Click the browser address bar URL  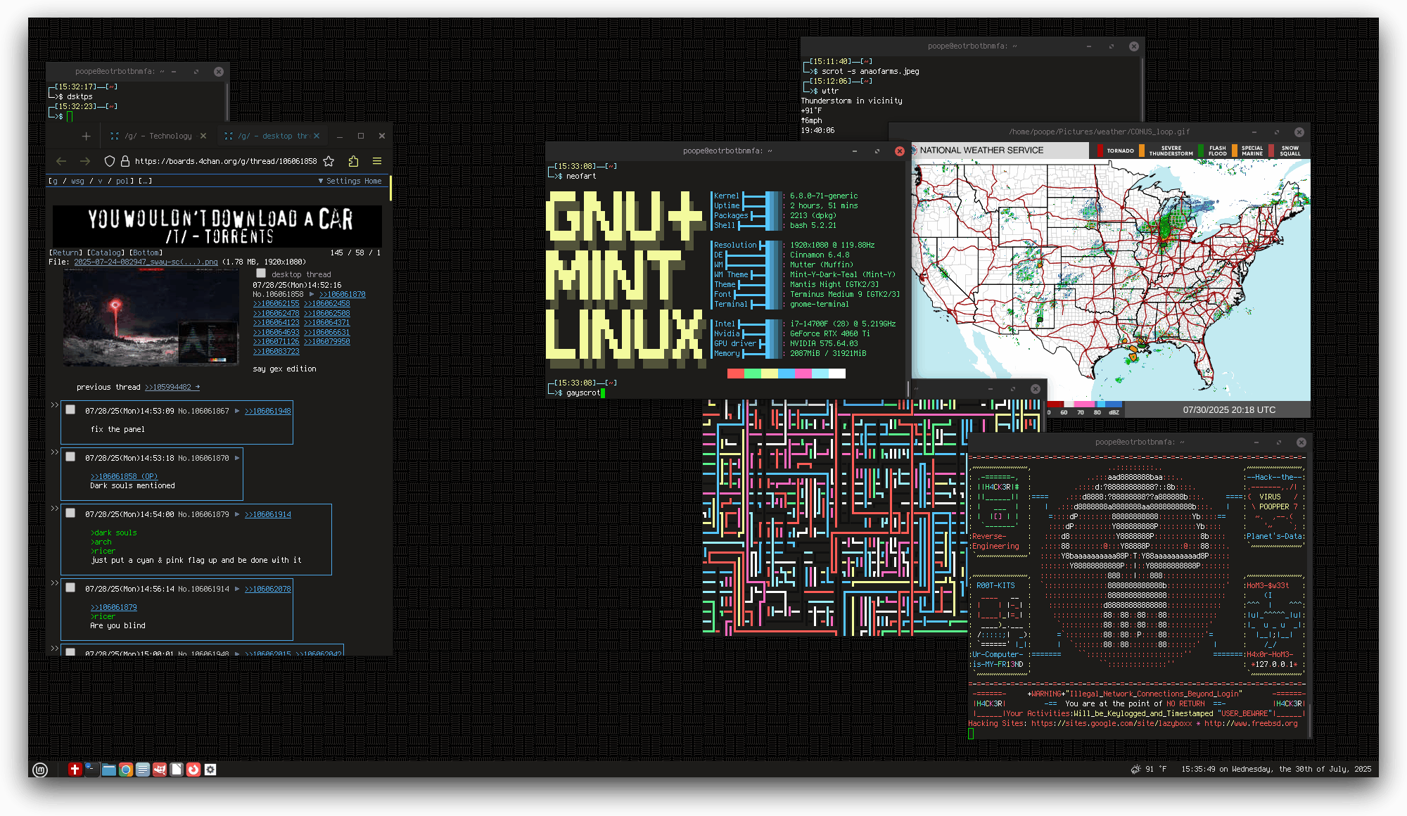pyautogui.click(x=226, y=161)
